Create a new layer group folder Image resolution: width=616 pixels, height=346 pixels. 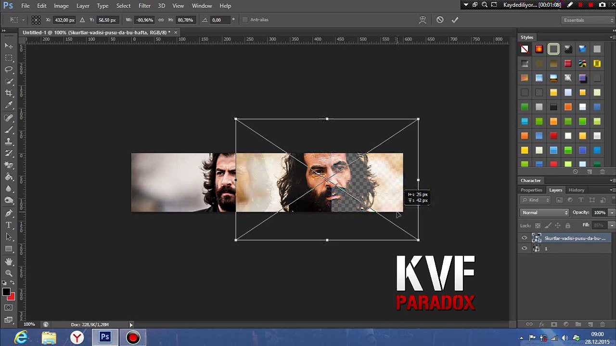pos(578,324)
